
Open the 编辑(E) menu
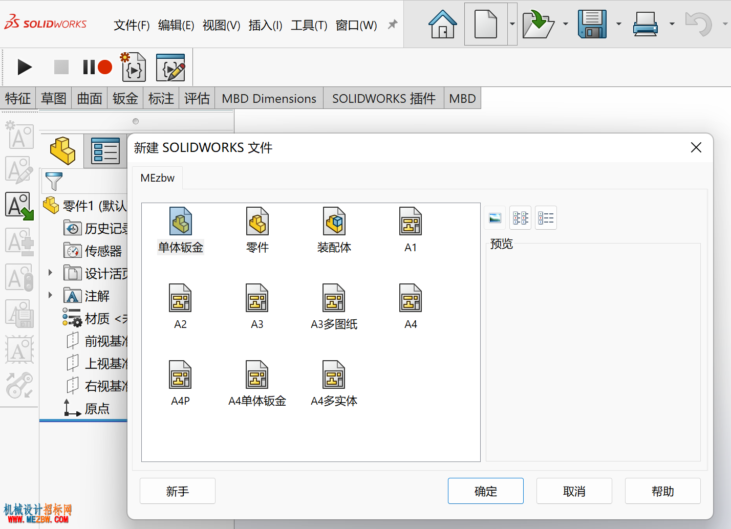point(176,25)
